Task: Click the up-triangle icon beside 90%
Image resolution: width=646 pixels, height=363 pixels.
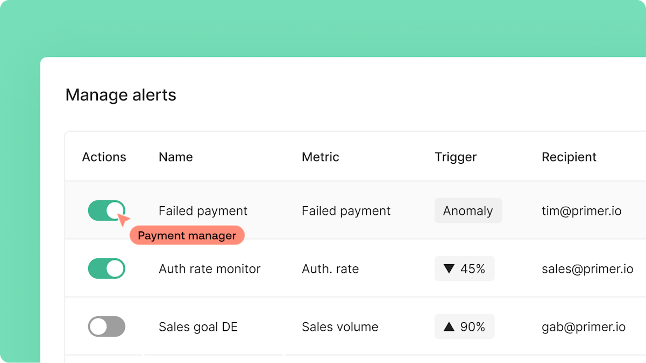Action: [449, 326]
